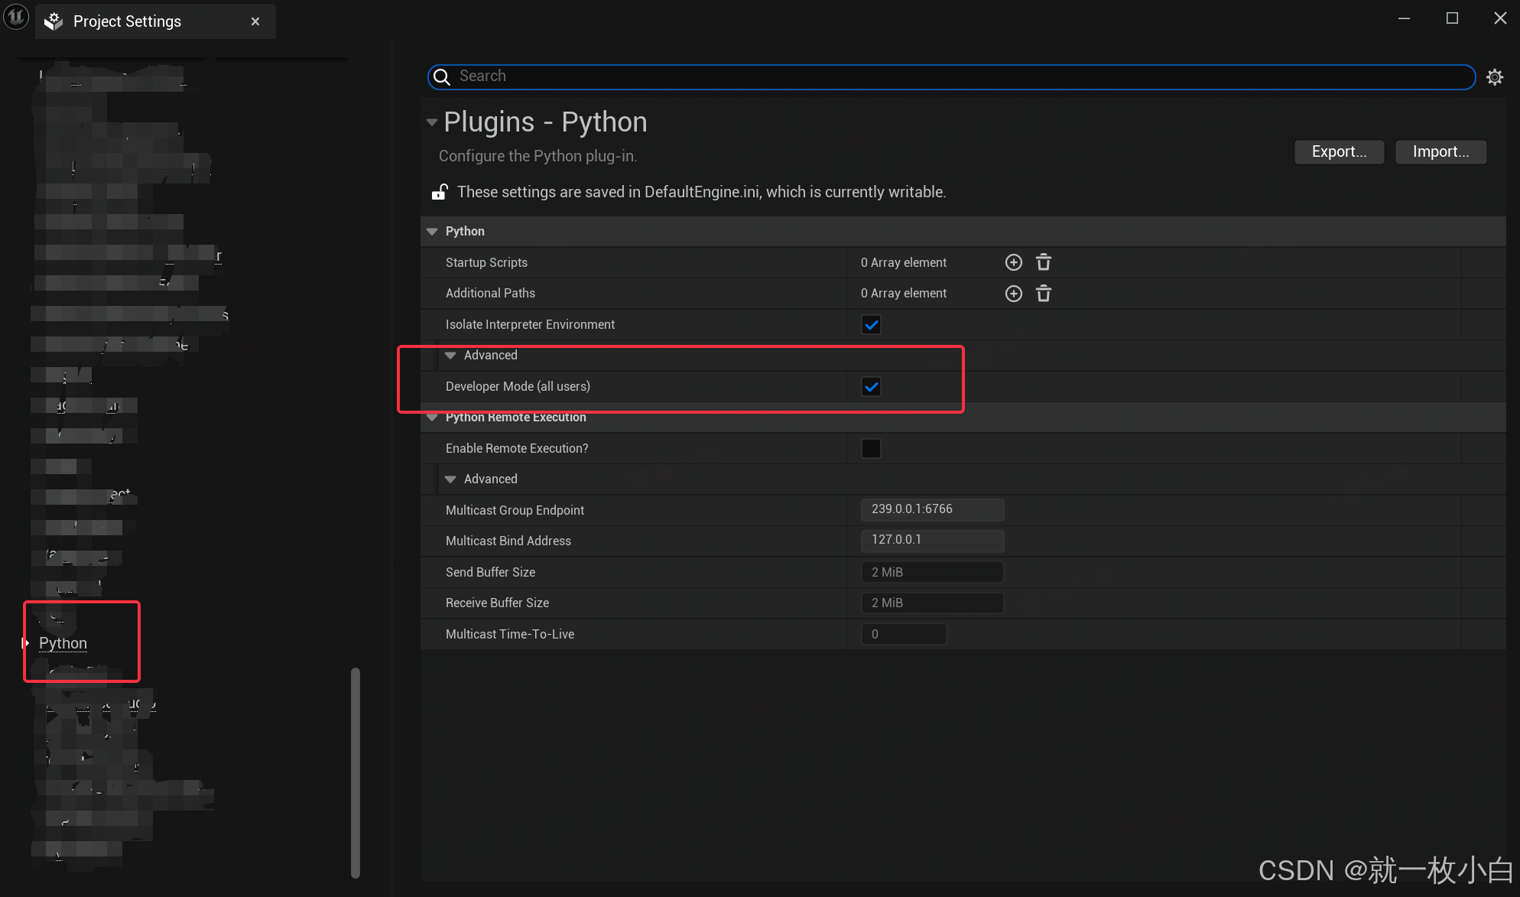Open settings gear next to search bar
This screenshot has width=1520, height=897.
pos(1494,76)
